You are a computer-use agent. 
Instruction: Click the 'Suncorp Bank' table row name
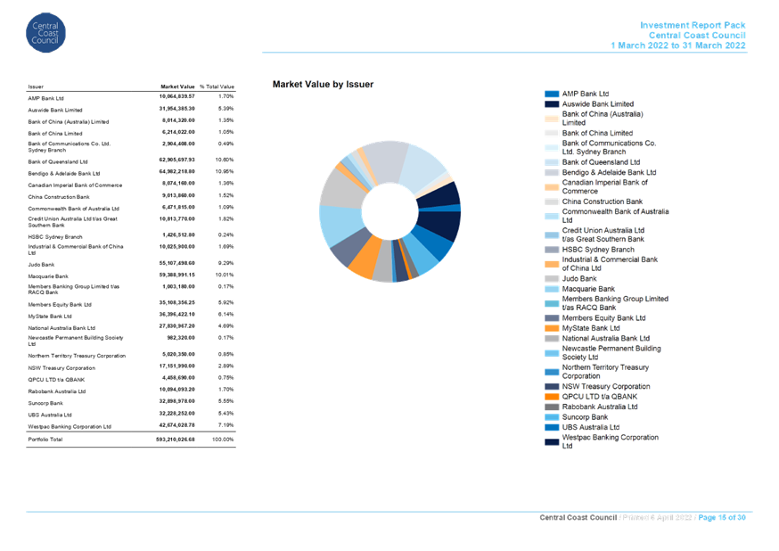[x=45, y=403]
